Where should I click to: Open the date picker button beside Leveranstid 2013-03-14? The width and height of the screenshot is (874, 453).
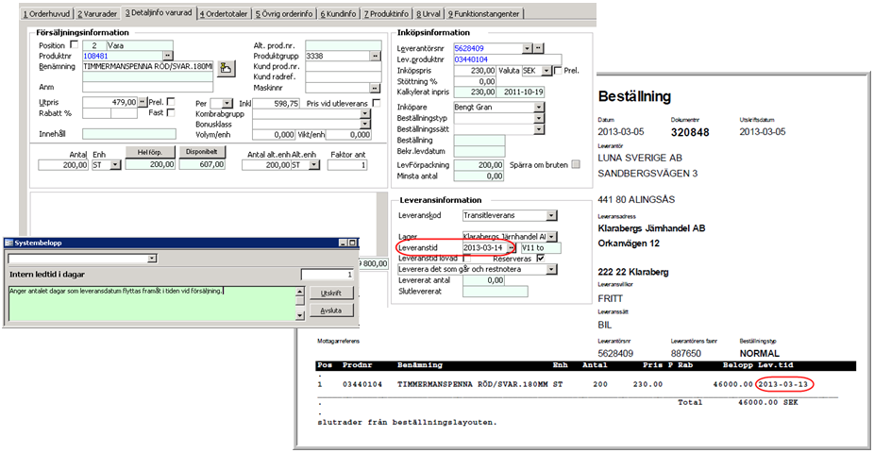click(x=512, y=248)
